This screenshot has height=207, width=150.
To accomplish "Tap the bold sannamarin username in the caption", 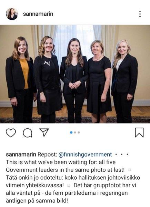I will coord(21,154).
